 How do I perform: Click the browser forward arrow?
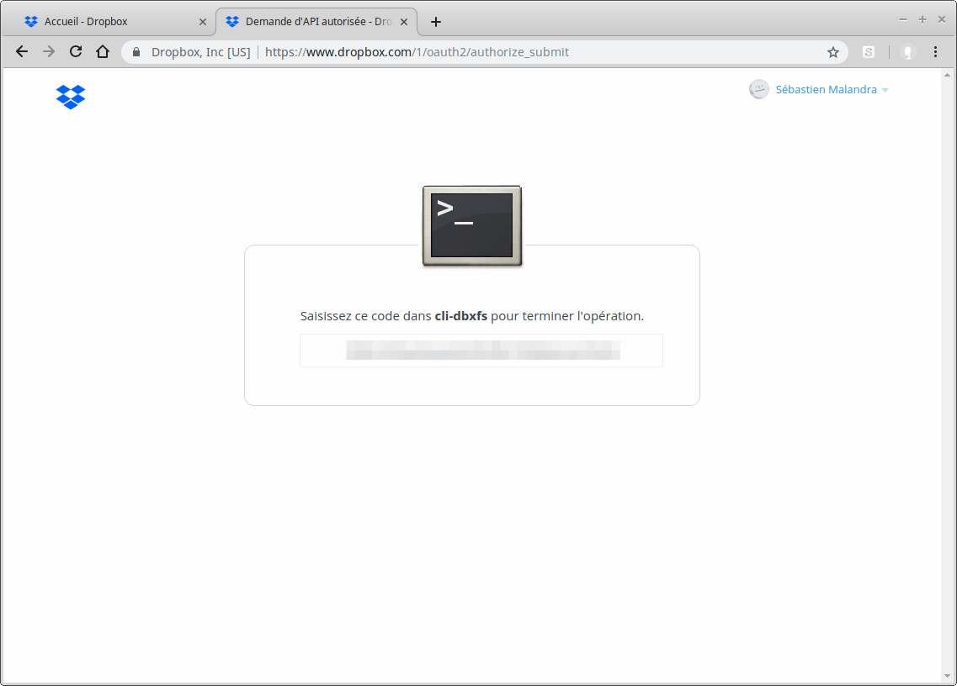(49, 52)
